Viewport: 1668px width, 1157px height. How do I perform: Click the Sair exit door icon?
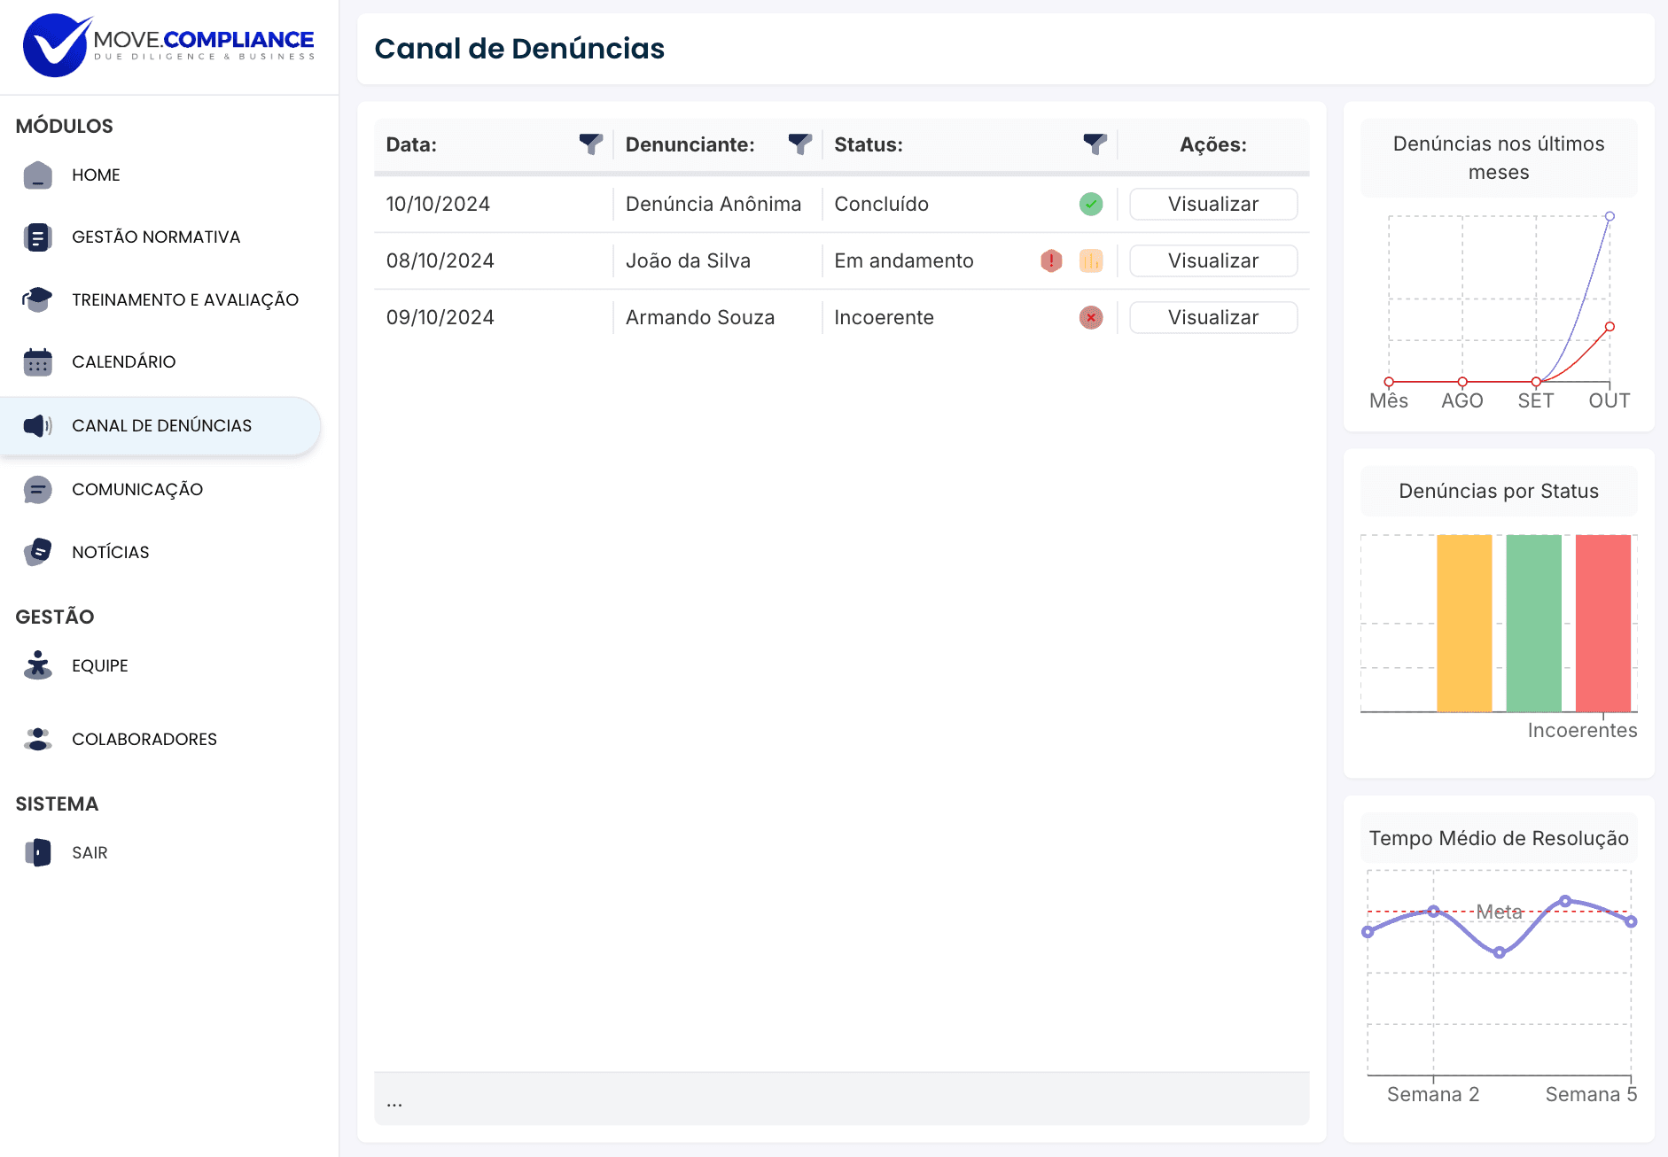coord(37,852)
